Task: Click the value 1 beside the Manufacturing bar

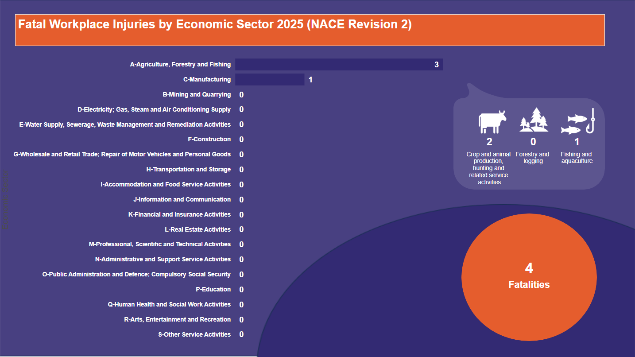Action: click(311, 80)
